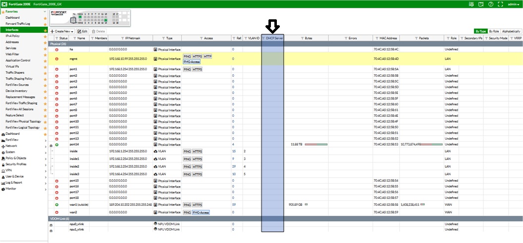Image resolution: width=523 pixels, height=243 pixels.
Task: Click the NPU VDOM Link icon for npu0_vlink
Action: [x=155, y=224]
